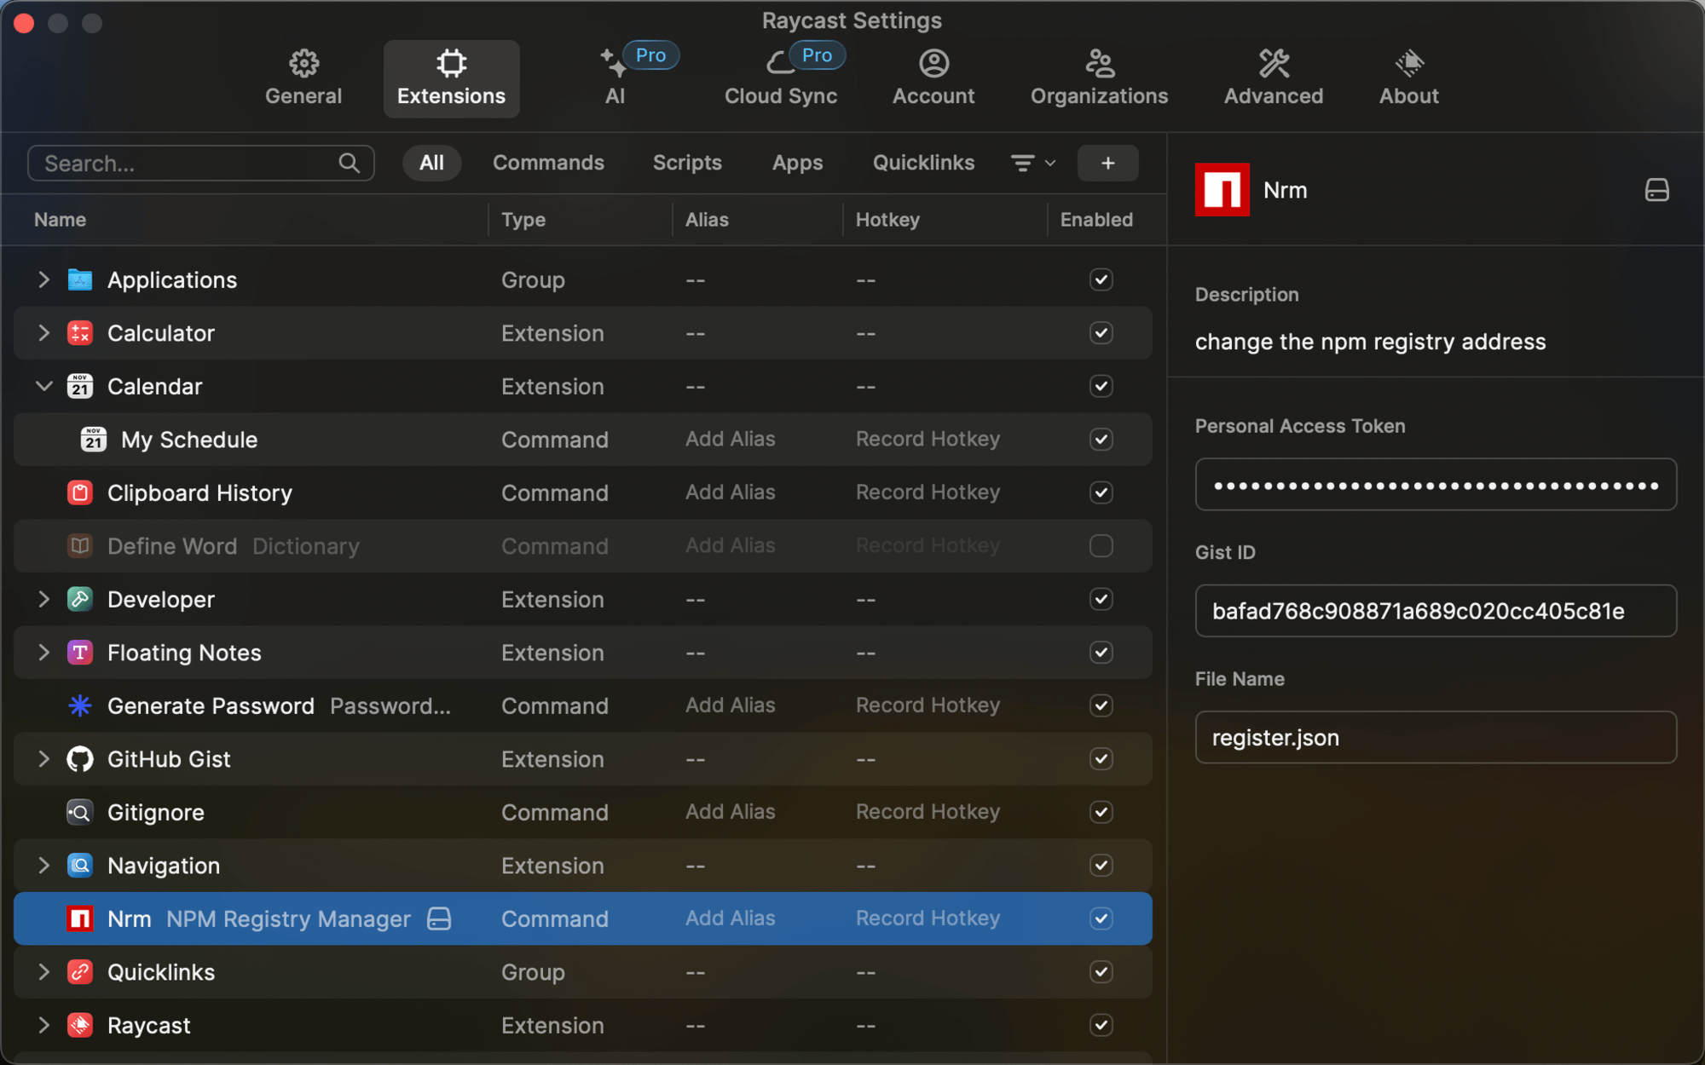
Task: Click the plus add button
Action: pyautogui.click(x=1107, y=163)
